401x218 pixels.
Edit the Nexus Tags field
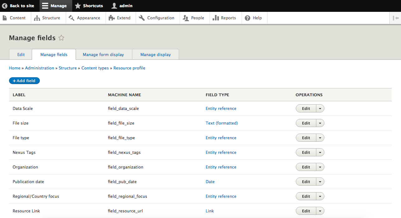306,152
